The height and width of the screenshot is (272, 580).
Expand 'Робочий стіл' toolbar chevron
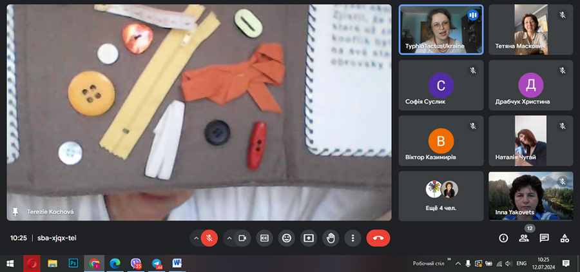(x=449, y=260)
